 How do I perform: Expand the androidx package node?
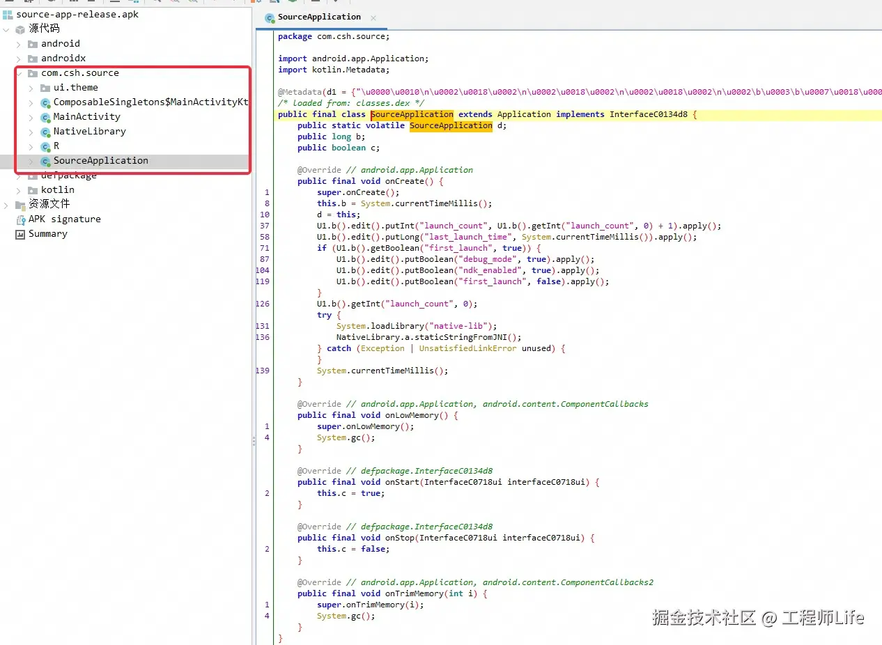19,59
